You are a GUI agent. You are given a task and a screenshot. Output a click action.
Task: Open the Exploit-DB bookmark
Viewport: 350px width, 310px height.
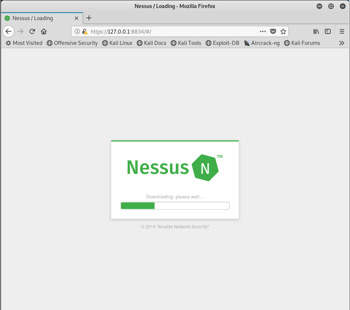coord(222,43)
